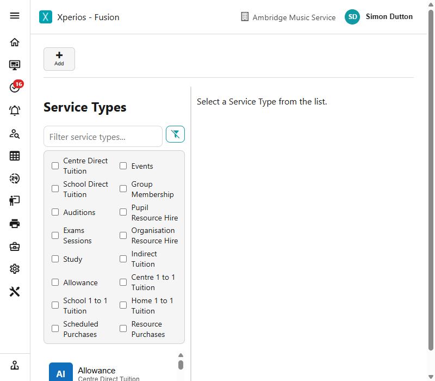Tick the Events checkbox

[x=123, y=166]
